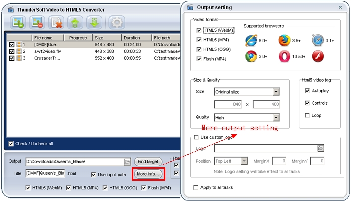Image resolution: width=351 pixels, height=201 pixels.
Task: Click the Chrome 3.0+ browser icon
Action: [251, 56]
